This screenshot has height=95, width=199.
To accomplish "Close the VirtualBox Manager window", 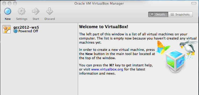I will coord(4,3).
